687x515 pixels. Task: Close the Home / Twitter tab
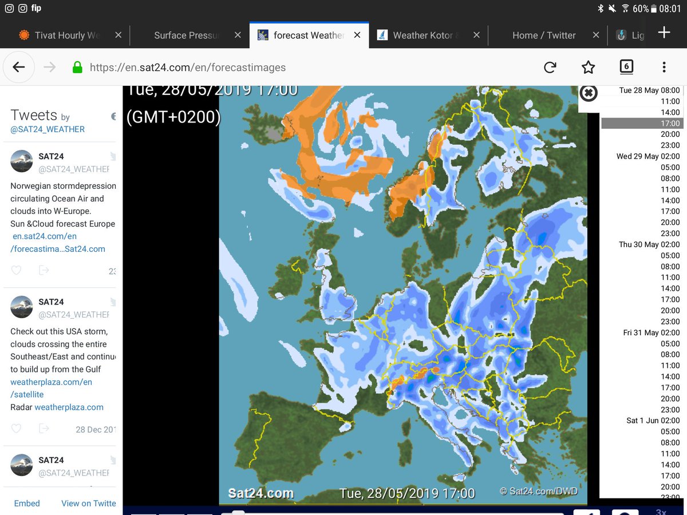(596, 35)
